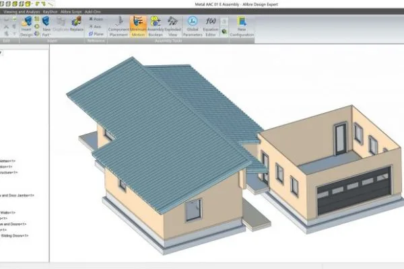Screen dimensions: 404x269
Task: Add a reference Point
Action: tap(96, 19)
